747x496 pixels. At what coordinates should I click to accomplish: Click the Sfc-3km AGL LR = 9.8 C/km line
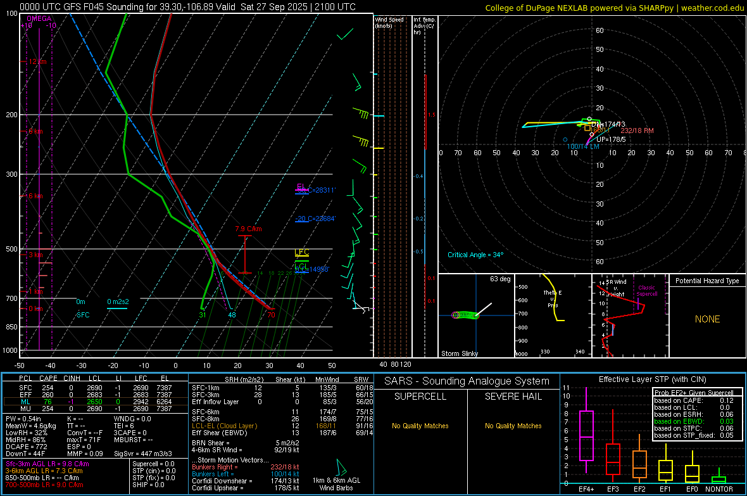point(47,464)
